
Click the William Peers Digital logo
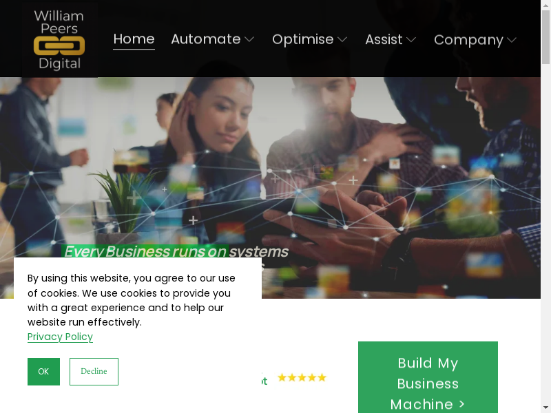pyautogui.click(x=59, y=40)
